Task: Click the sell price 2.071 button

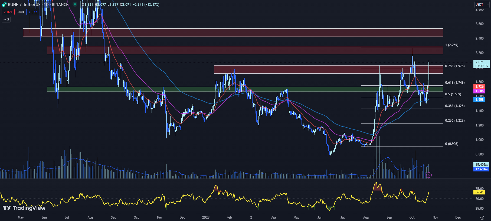Action: [8, 12]
